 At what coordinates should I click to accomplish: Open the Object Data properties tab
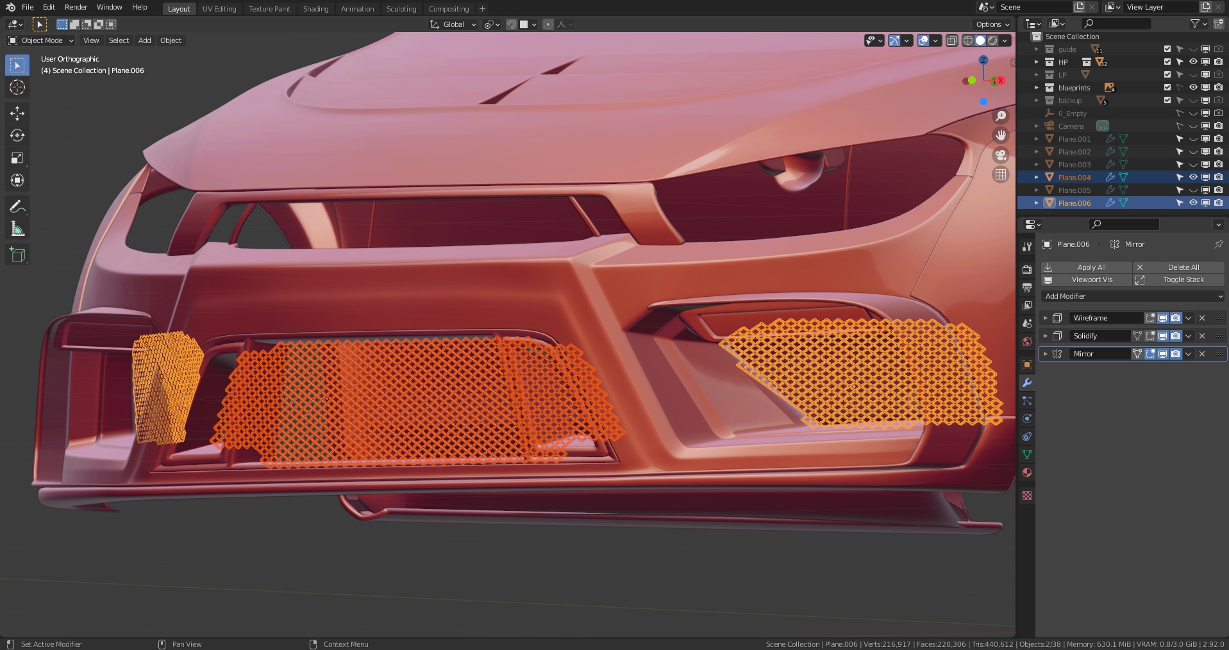pyautogui.click(x=1027, y=454)
